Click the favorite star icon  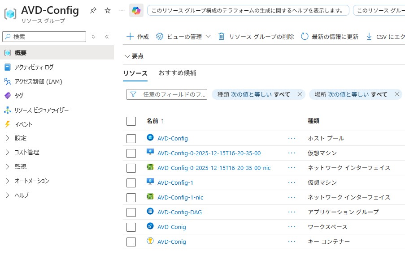pos(108,10)
